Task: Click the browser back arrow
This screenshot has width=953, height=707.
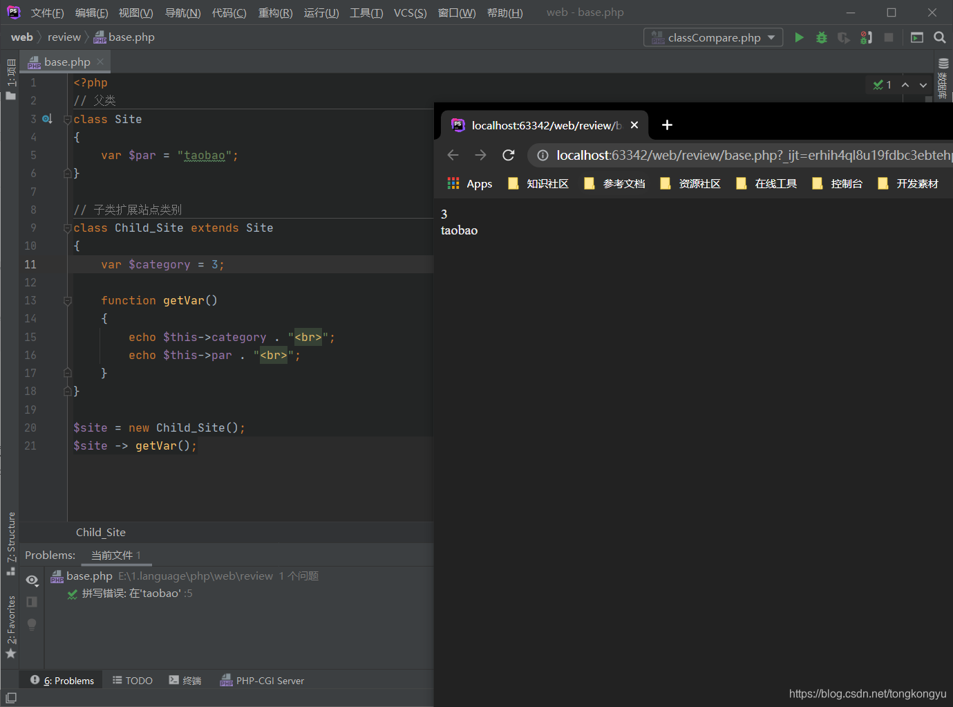Action: click(x=453, y=155)
